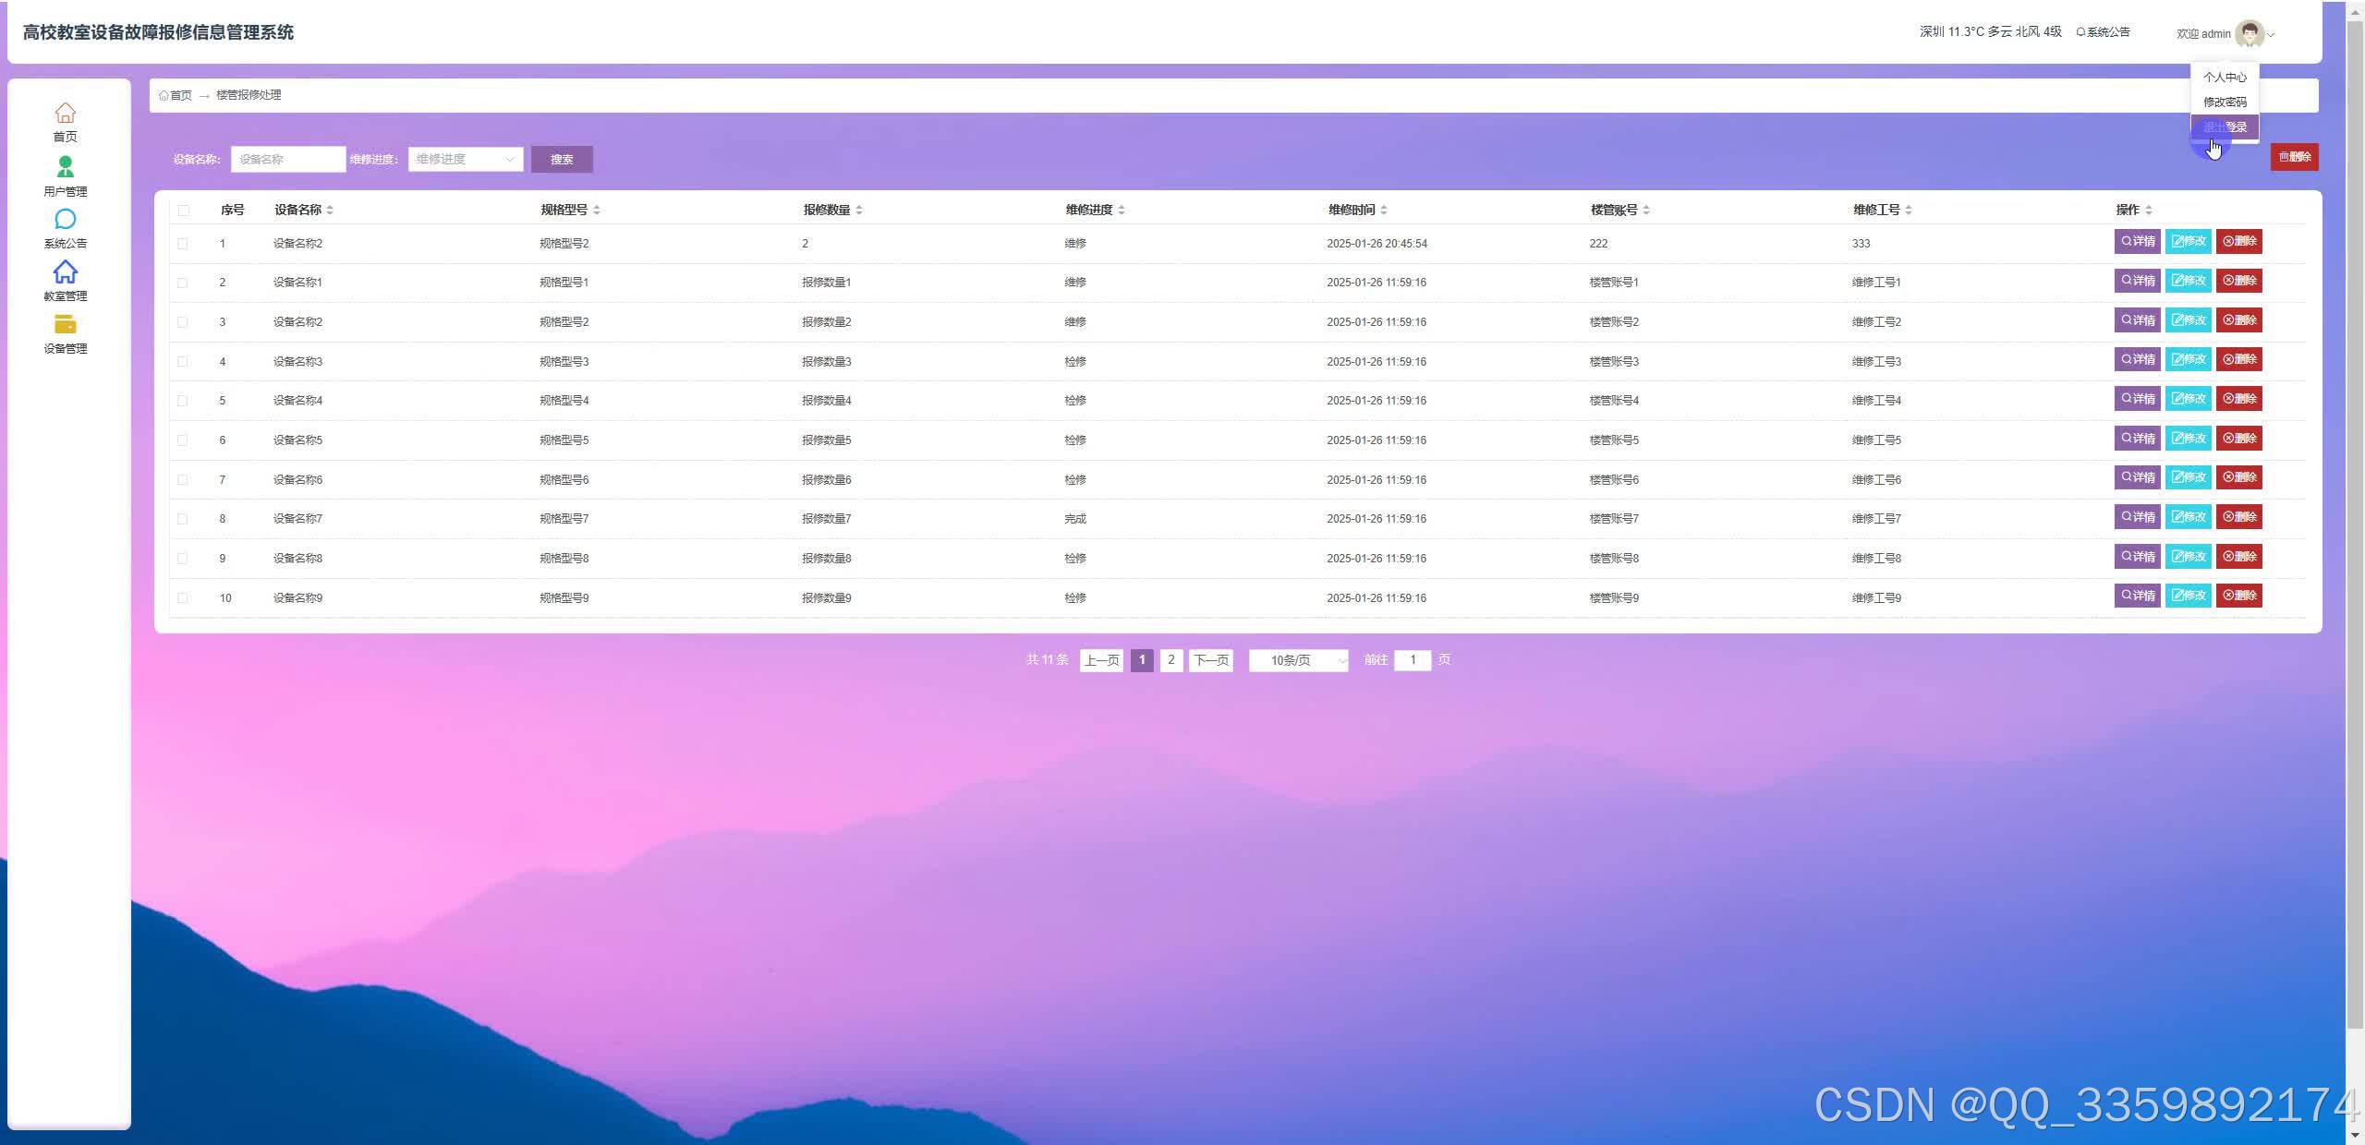Collapse the admin user menu chevron
Image resolution: width=2365 pixels, height=1145 pixels.
tap(2271, 35)
